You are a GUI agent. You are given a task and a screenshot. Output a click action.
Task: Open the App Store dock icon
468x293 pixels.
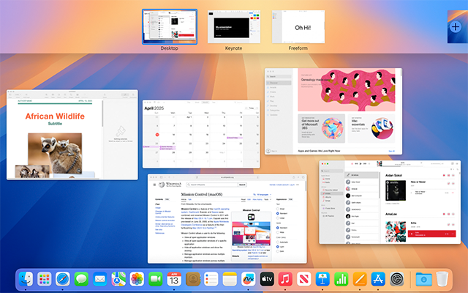tap(379, 279)
